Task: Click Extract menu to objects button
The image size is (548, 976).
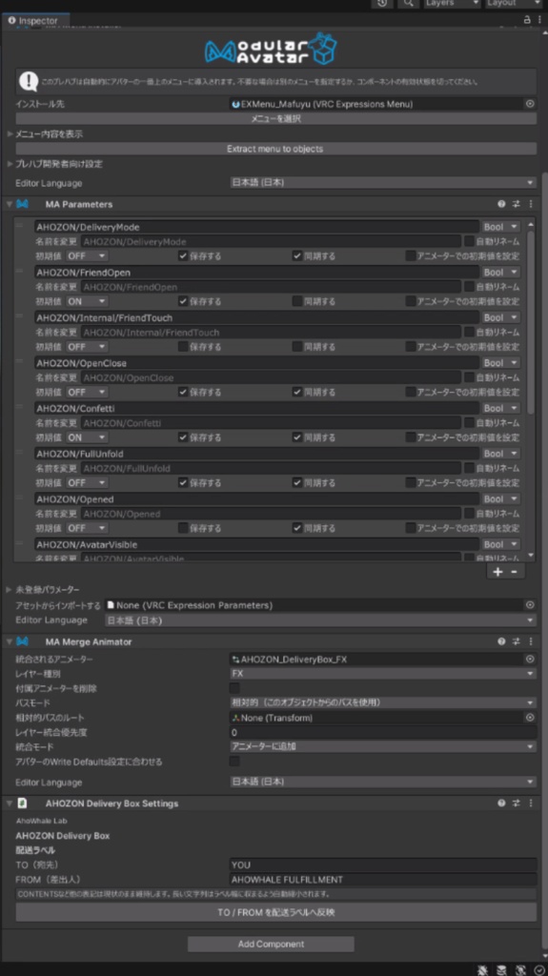Action: click(x=275, y=149)
